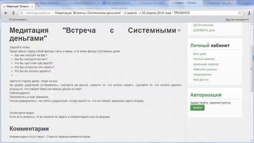Click the text 'Поблагодарите.'

(x=20, y=93)
